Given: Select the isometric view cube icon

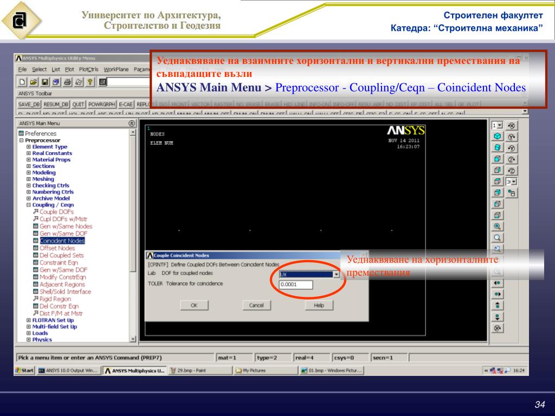Looking at the screenshot, I should pyautogui.click(x=497, y=136).
